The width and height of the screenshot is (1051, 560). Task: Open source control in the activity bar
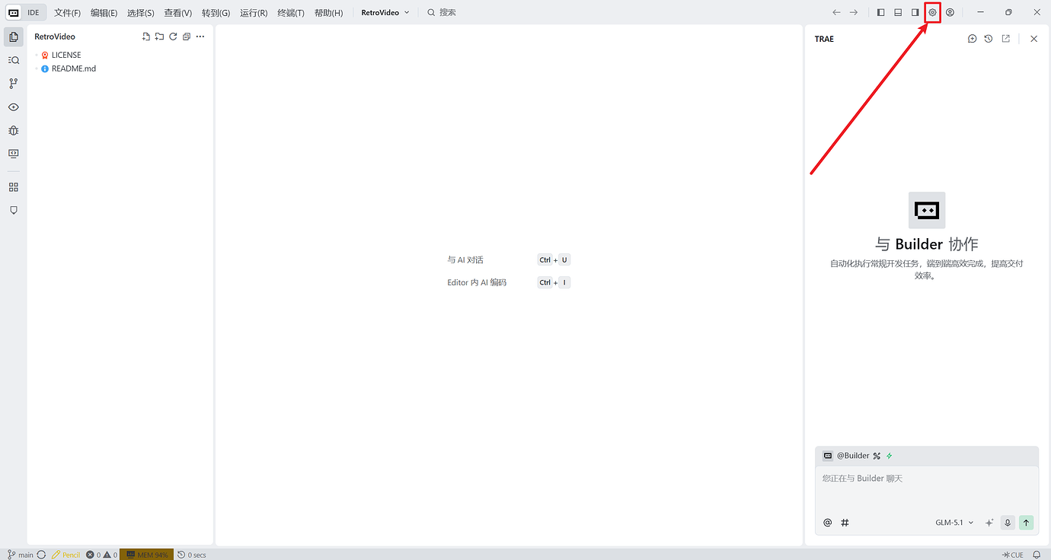click(x=14, y=84)
